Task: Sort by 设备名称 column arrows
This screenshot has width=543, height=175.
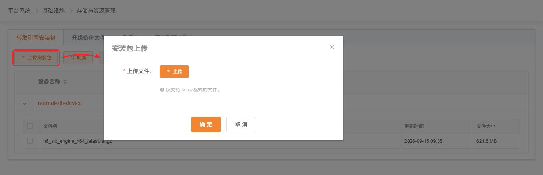Action: click(x=65, y=82)
